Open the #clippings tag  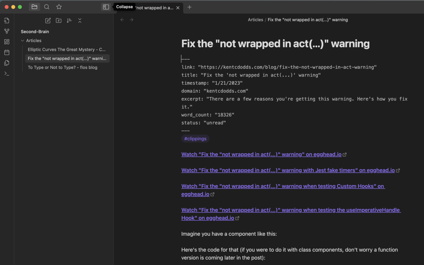[195, 139]
